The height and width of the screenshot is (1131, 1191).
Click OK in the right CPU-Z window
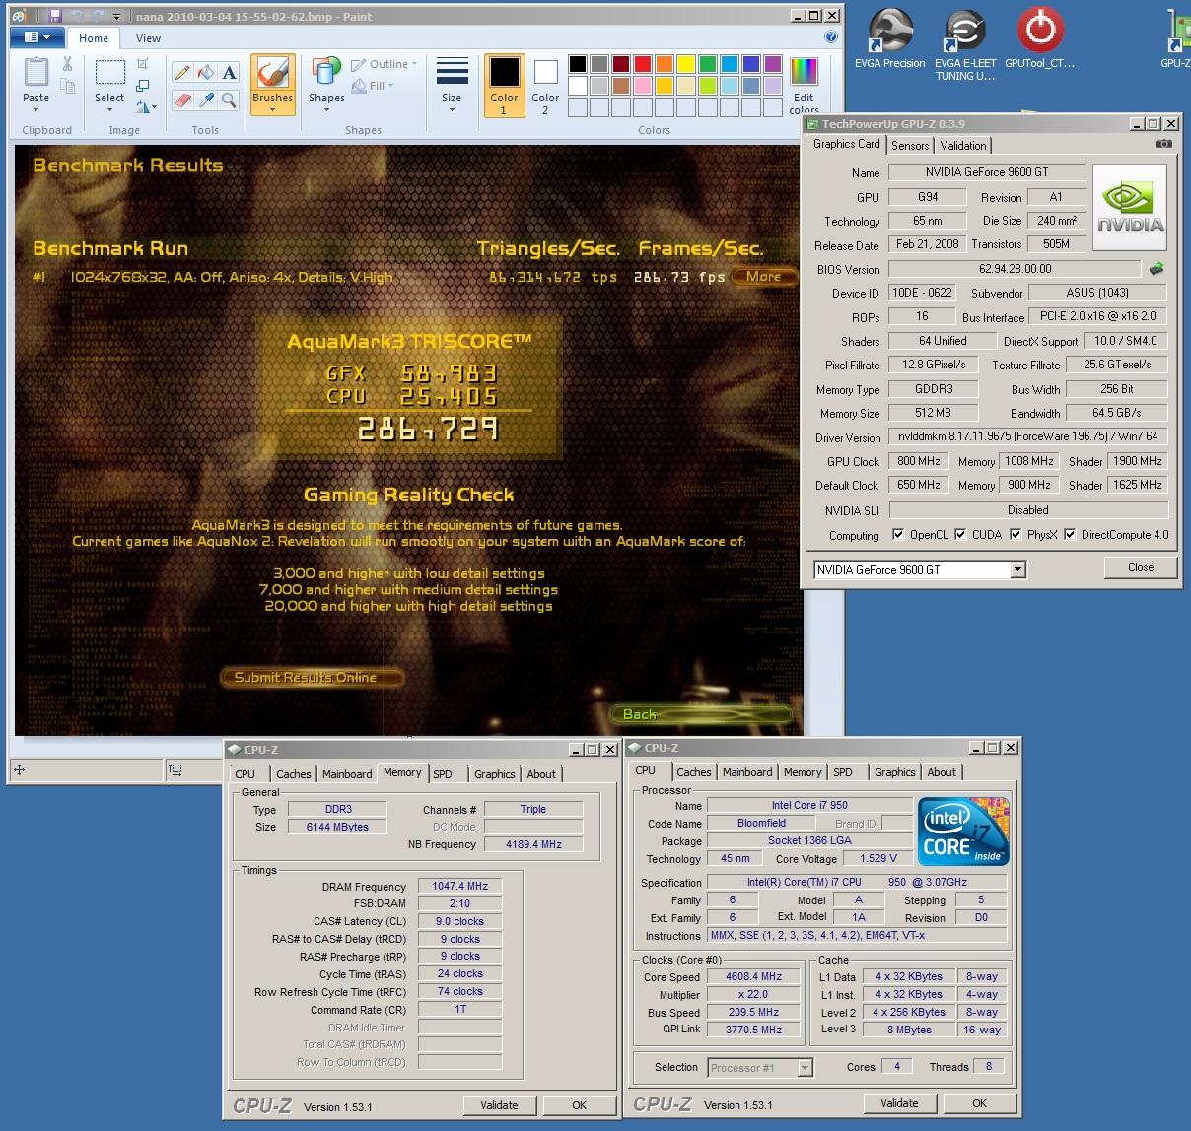[980, 1103]
